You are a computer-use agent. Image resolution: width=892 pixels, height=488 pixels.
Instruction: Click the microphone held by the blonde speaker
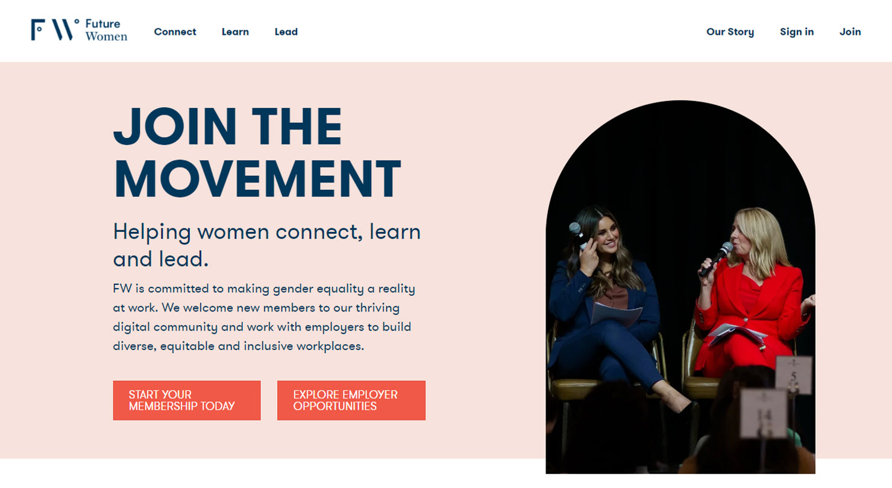pyautogui.click(x=715, y=258)
